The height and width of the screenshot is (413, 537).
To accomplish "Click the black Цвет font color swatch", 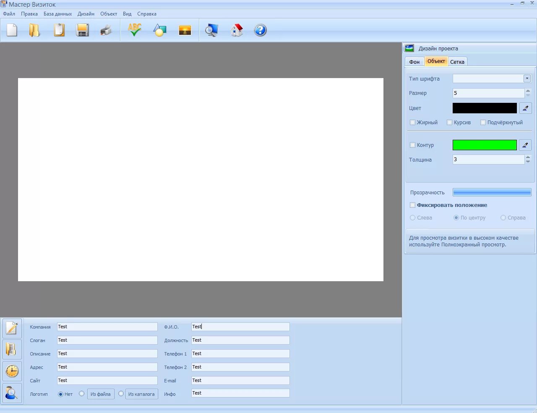I will [485, 108].
